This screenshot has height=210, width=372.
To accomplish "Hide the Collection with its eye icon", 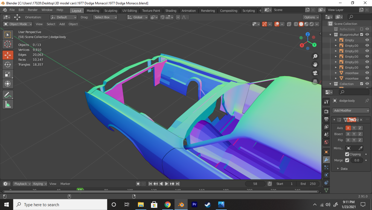I will click(367, 84).
